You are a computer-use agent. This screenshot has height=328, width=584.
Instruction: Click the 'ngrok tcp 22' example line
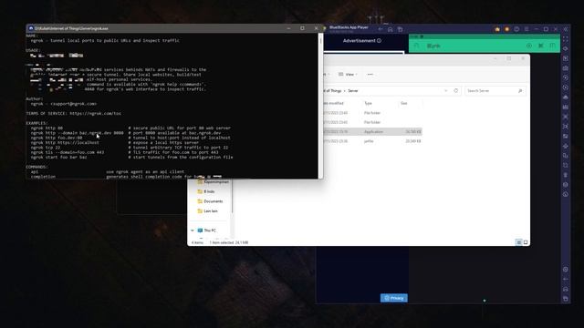[x=46, y=148]
